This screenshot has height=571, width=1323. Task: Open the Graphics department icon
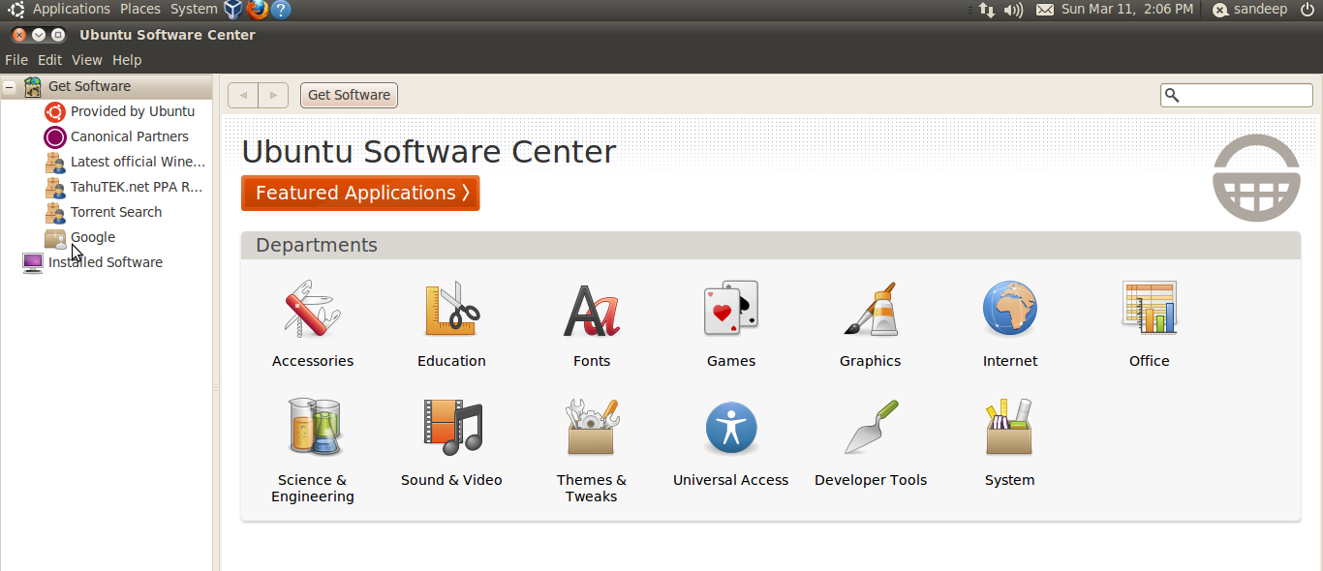pyautogui.click(x=871, y=309)
